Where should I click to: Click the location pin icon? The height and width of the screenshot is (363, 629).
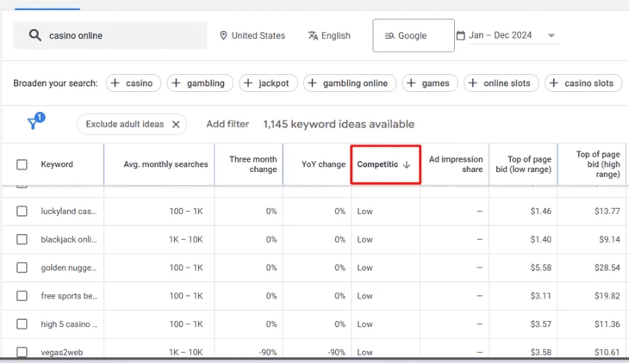pyautogui.click(x=223, y=35)
